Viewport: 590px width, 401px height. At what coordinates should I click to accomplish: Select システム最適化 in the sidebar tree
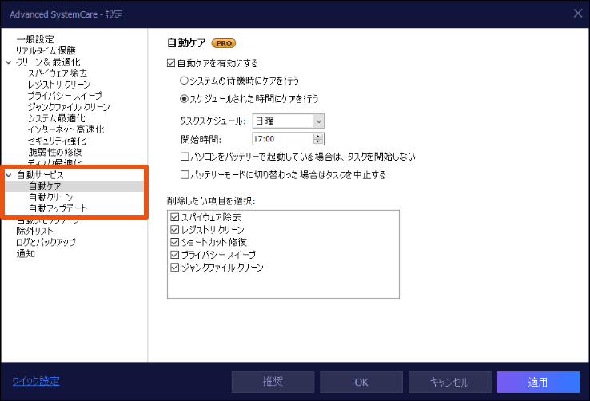click(x=57, y=118)
